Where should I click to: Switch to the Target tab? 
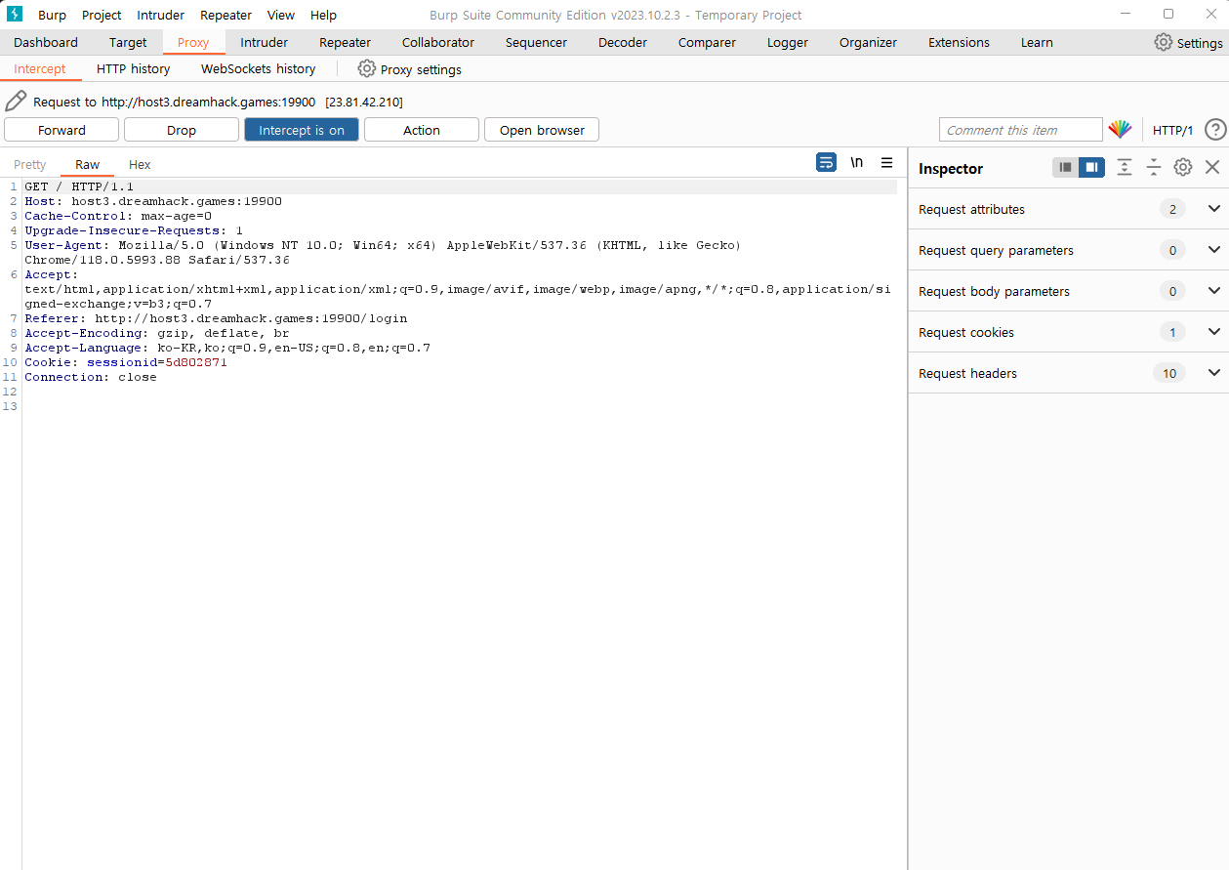(128, 42)
